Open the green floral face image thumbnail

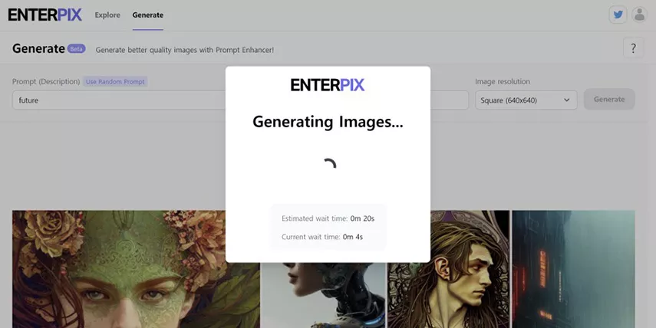click(136, 269)
